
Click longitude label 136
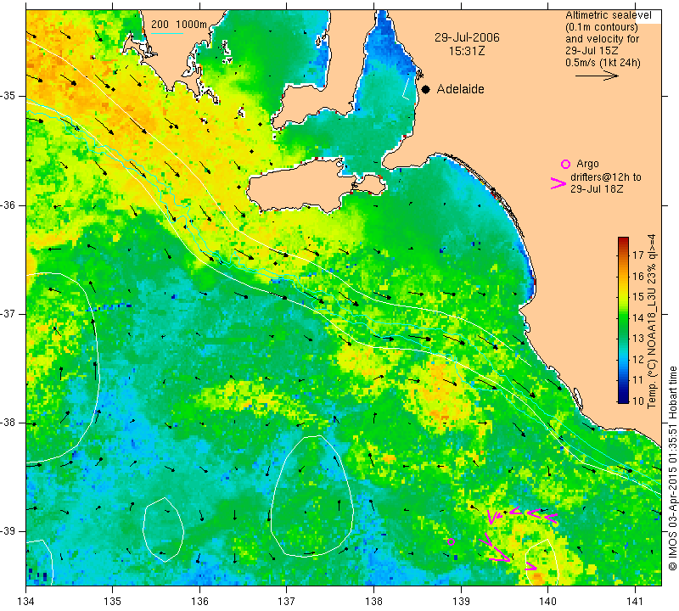(199, 601)
